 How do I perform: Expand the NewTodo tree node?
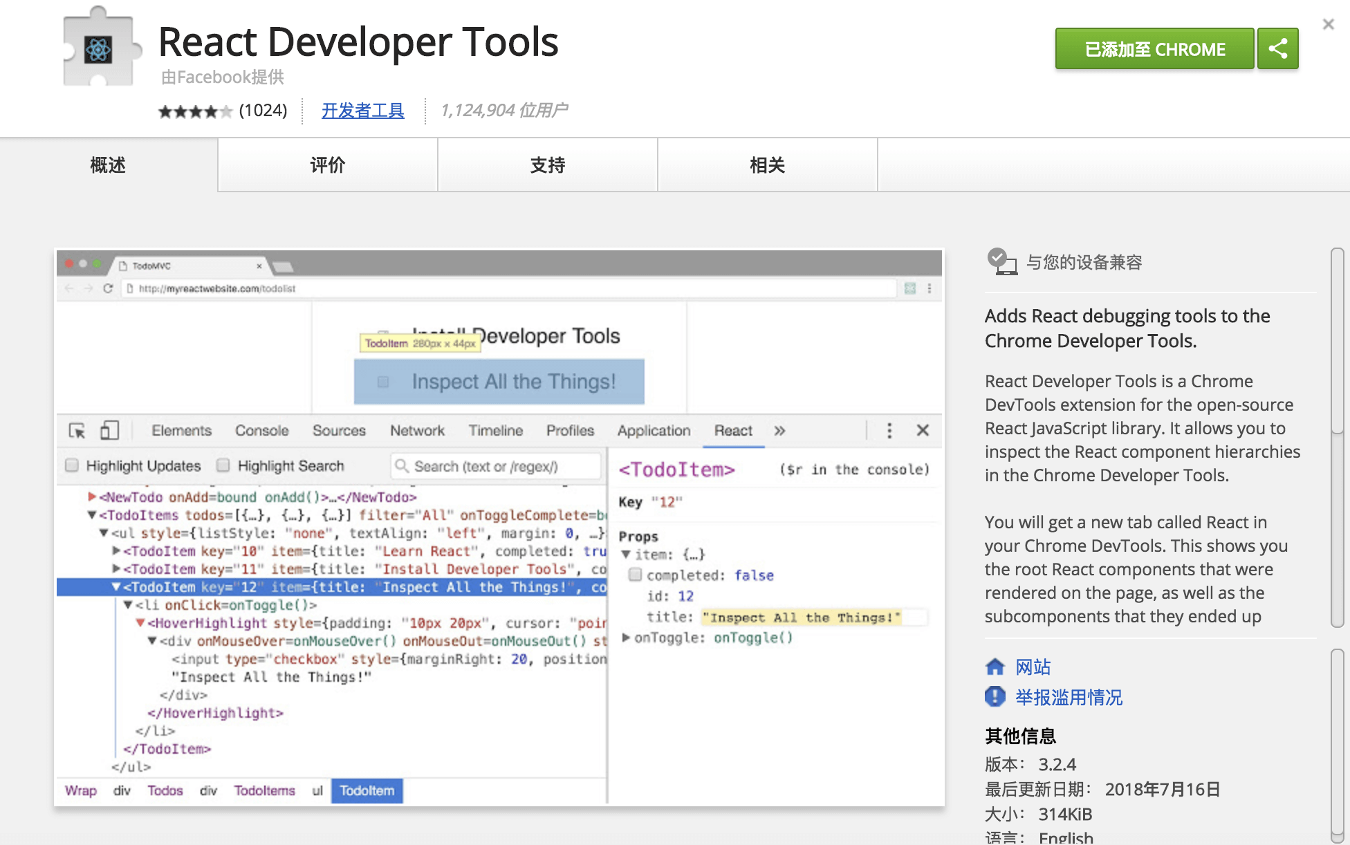point(91,496)
